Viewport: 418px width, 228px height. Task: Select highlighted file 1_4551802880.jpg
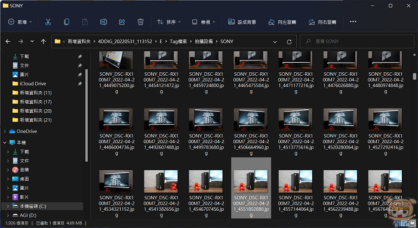pyautogui.click(x=251, y=188)
